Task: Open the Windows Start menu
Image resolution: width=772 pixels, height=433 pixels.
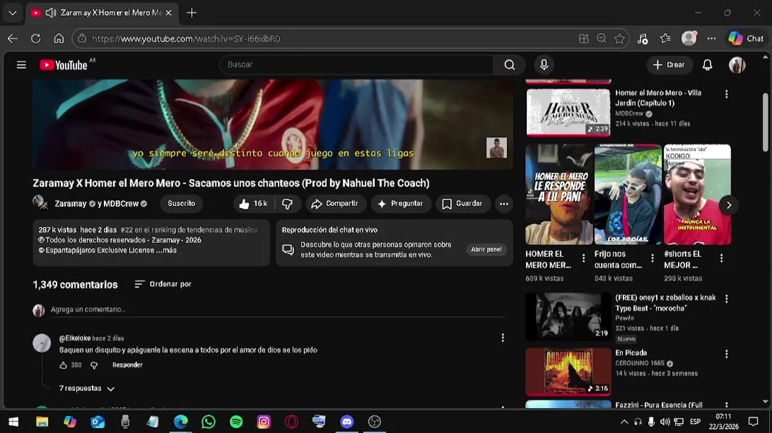Action: coord(13,422)
